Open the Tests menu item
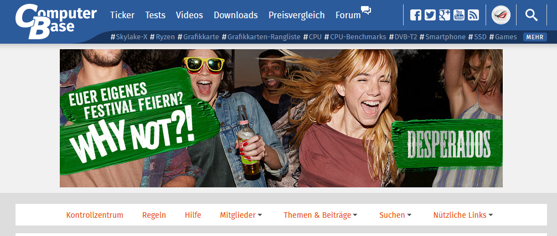This screenshot has height=236, width=557. (x=155, y=15)
